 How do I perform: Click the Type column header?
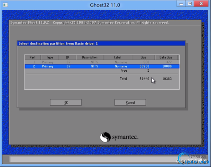click(x=50, y=57)
